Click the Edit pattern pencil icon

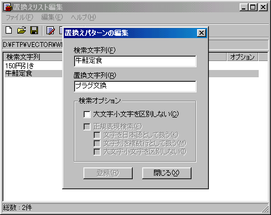click(50, 30)
